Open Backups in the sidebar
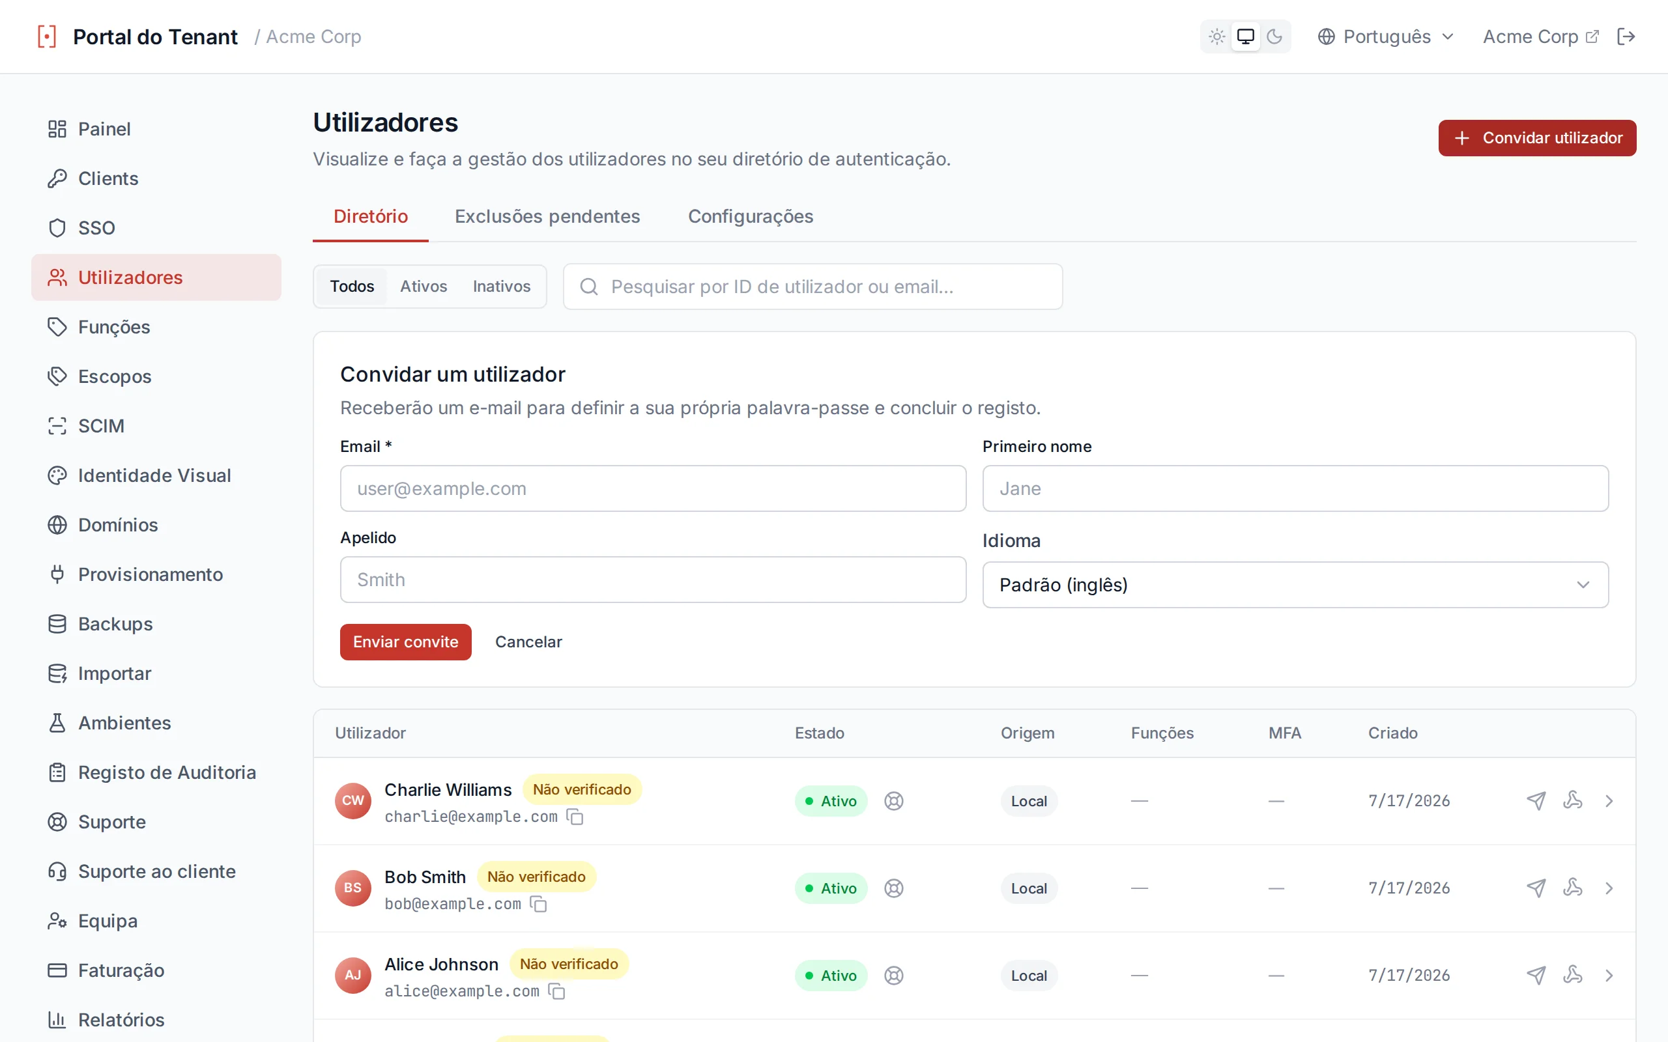 coord(156,624)
